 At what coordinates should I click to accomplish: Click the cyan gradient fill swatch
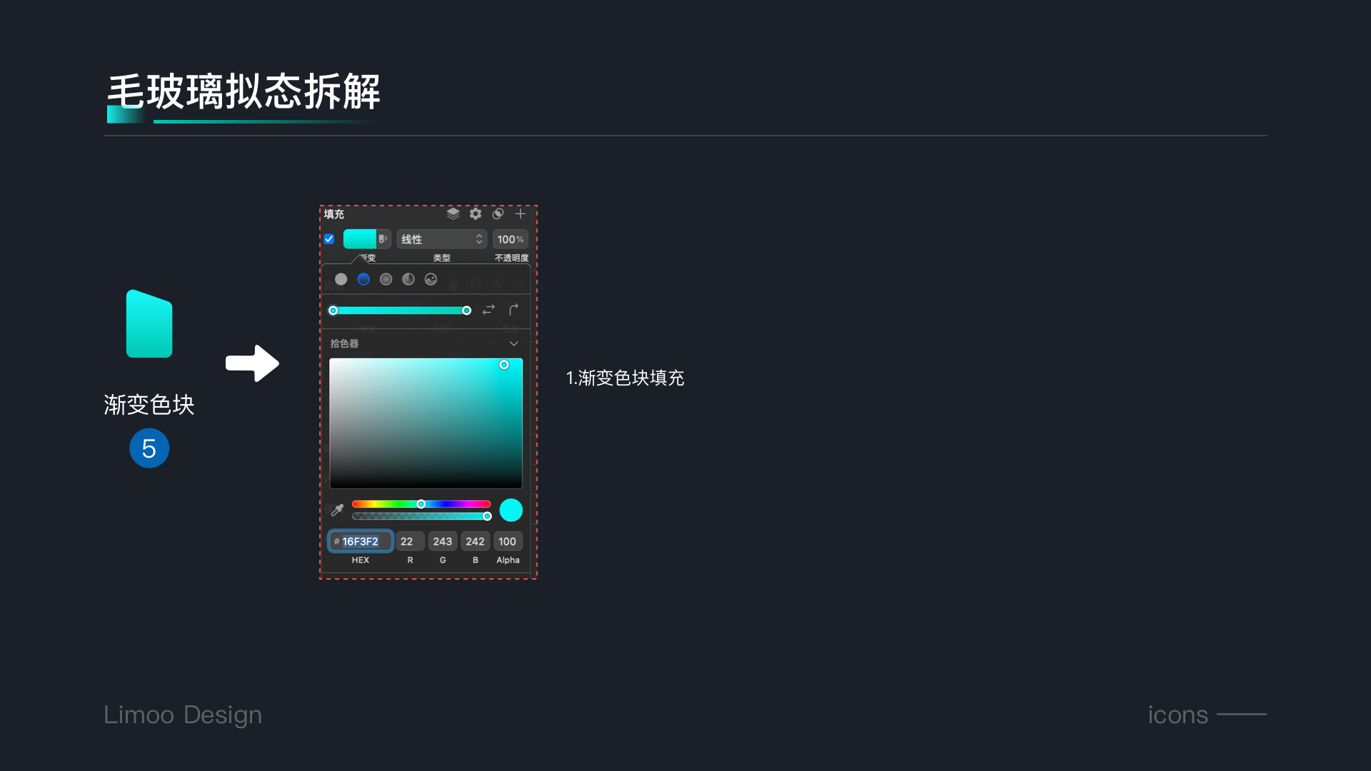(359, 239)
